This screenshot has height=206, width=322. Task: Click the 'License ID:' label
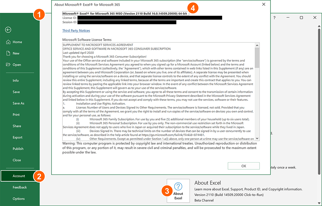70,18
